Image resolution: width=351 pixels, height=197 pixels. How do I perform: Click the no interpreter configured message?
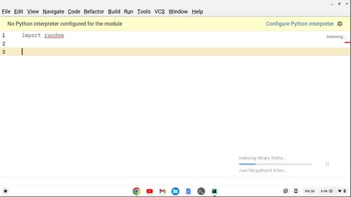(x=65, y=24)
